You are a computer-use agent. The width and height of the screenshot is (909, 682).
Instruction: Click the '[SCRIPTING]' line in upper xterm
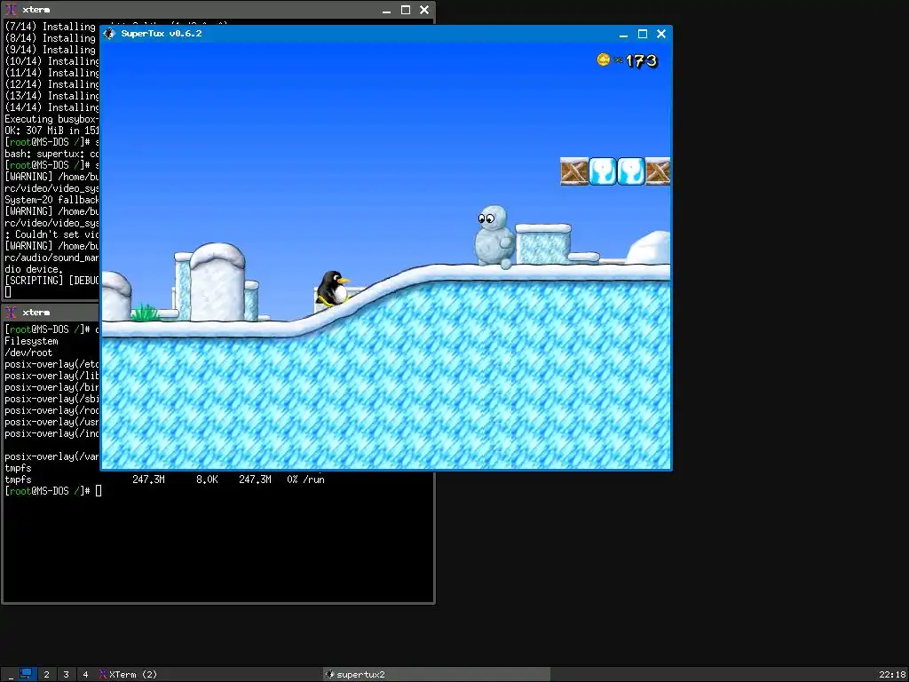tap(52, 281)
